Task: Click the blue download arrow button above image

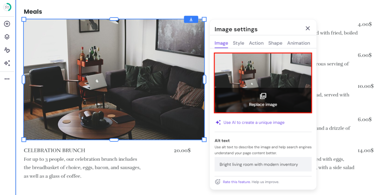Action: (191, 19)
